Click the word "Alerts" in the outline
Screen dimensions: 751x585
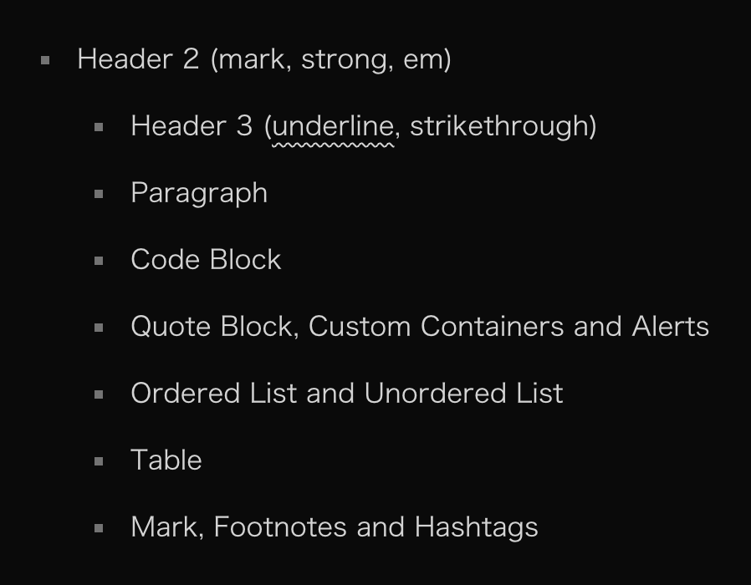coord(670,327)
